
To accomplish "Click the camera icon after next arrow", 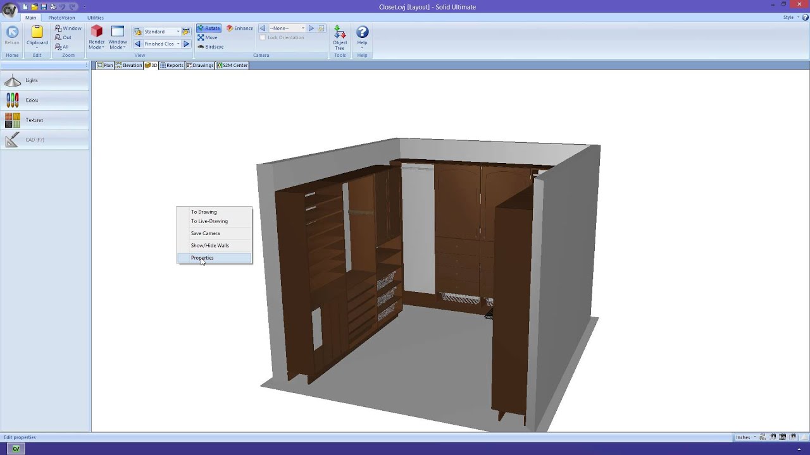I will [321, 28].
